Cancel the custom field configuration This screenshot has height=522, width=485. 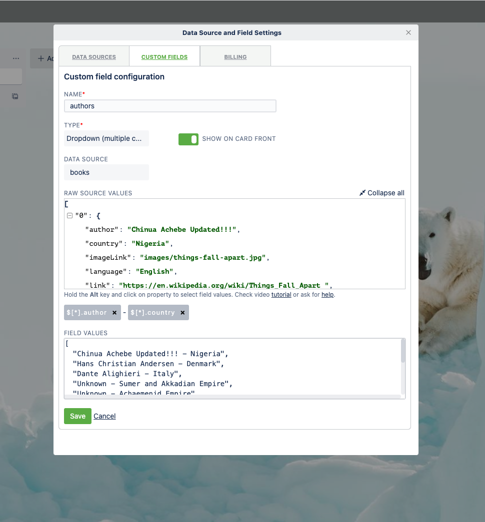(x=104, y=416)
